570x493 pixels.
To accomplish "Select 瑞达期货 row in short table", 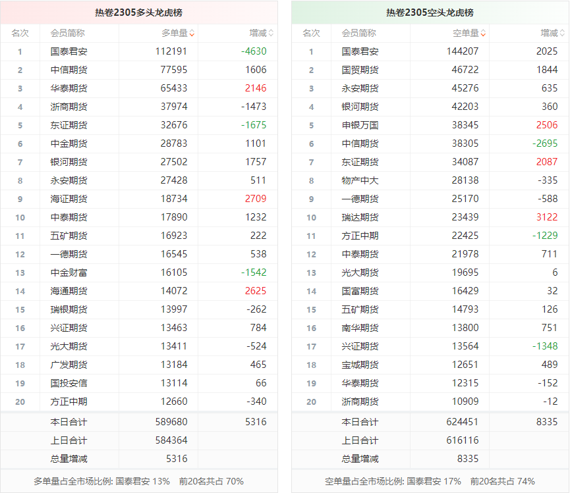I will tap(360, 217).
